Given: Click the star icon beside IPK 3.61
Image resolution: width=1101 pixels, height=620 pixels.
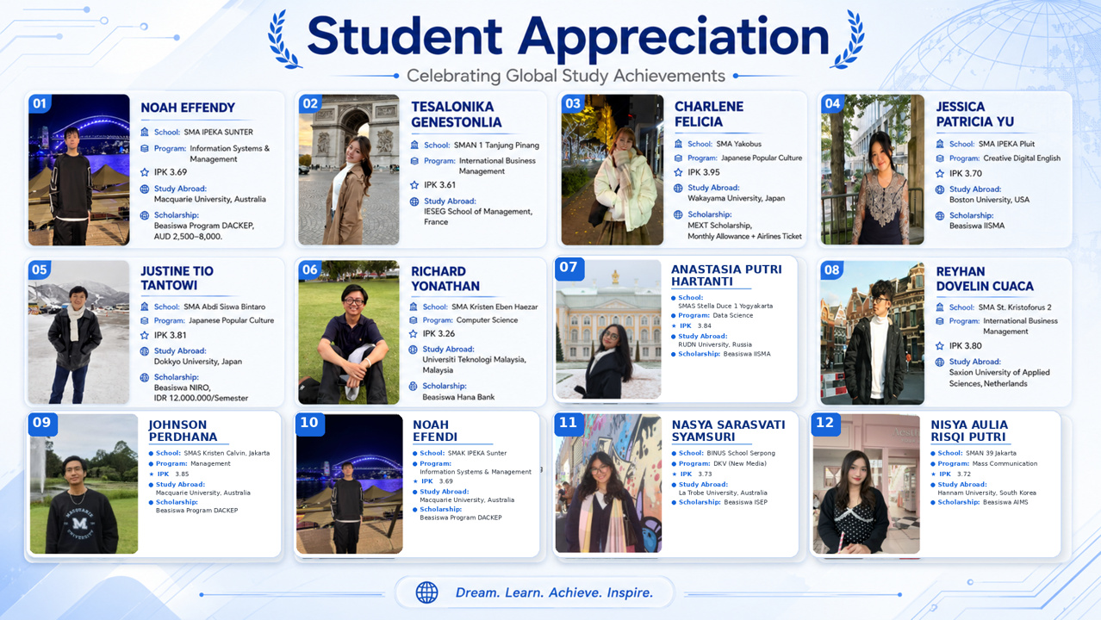Looking at the screenshot, I should [415, 185].
